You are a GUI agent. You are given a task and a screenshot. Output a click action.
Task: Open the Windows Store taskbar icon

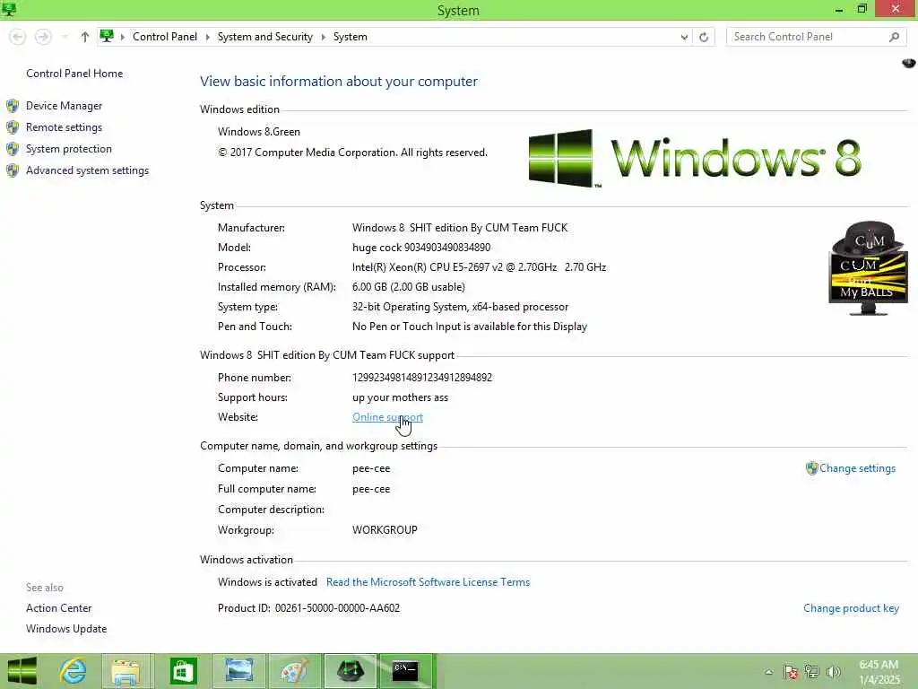coord(183,671)
